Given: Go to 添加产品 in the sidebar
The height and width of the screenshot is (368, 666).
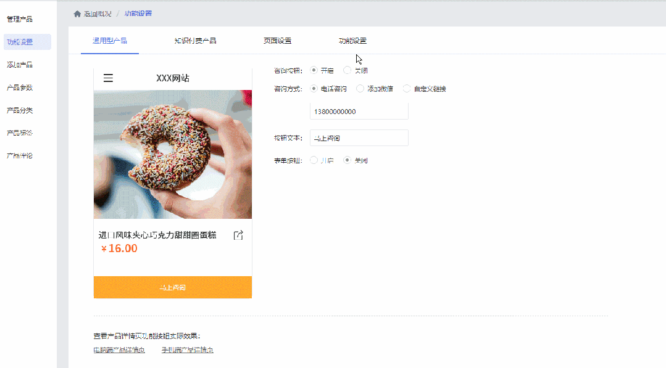Looking at the screenshot, I should point(20,65).
